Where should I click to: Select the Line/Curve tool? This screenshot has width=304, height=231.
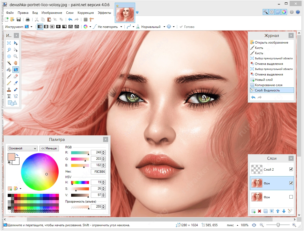click(16, 96)
